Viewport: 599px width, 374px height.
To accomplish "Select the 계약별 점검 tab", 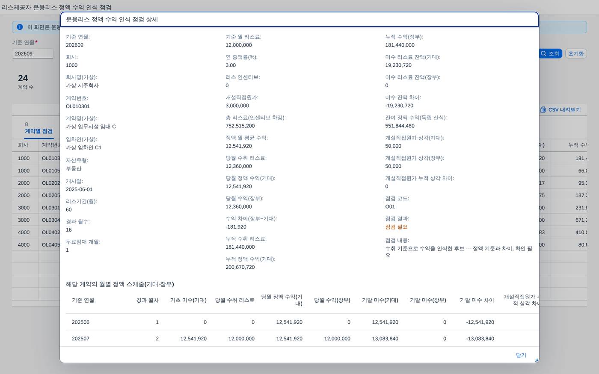I will (x=39, y=131).
